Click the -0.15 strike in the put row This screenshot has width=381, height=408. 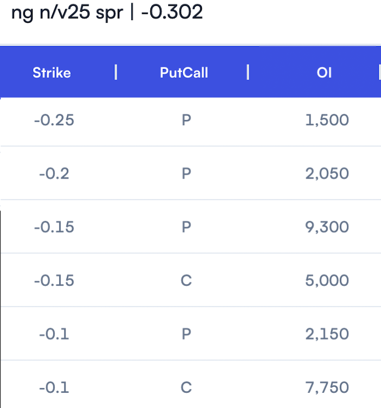[54, 227]
